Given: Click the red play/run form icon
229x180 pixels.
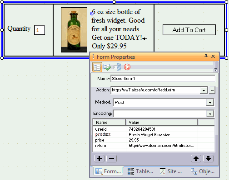Looking at the screenshot, I should tap(127, 67).
